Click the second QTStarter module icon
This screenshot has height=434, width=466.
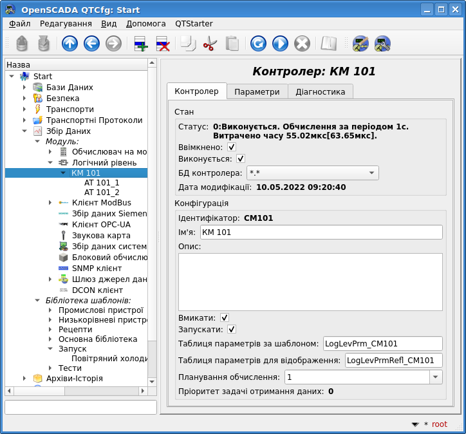point(382,44)
